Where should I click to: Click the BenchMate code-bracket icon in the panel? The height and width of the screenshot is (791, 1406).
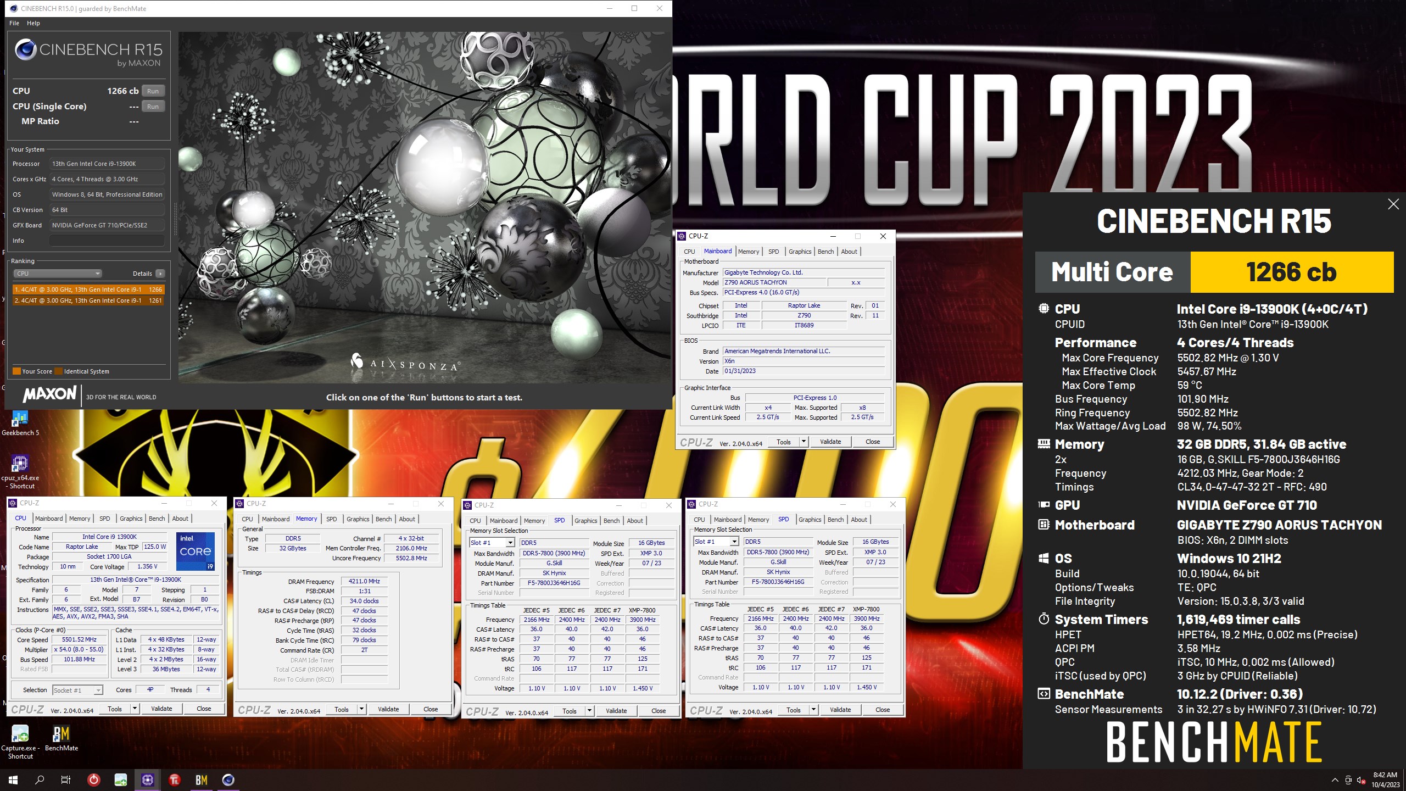click(x=1044, y=694)
